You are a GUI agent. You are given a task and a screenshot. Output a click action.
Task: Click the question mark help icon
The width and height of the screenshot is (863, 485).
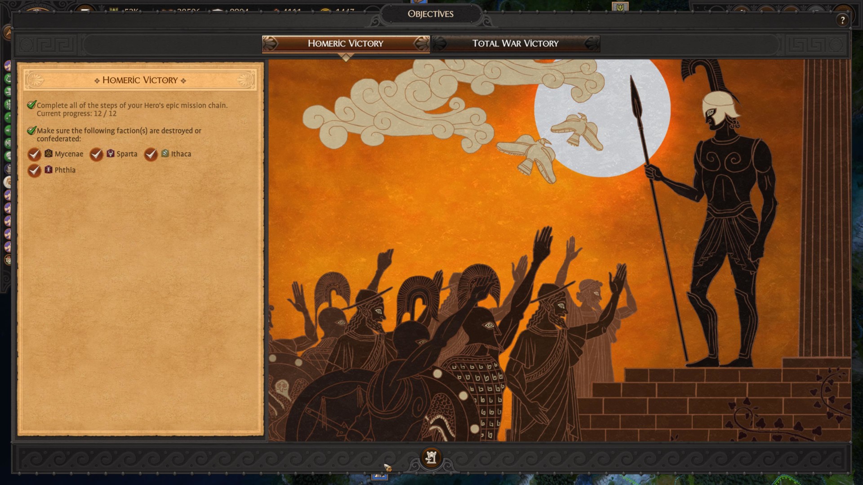842,20
